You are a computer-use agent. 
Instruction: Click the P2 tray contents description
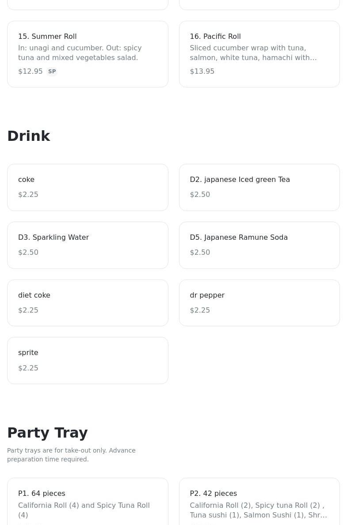258,510
